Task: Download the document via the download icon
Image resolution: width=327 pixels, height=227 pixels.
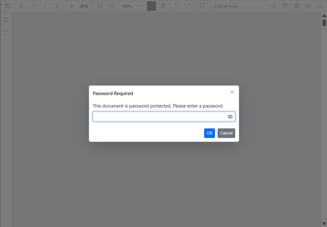Action: pyautogui.click(x=320, y=6)
